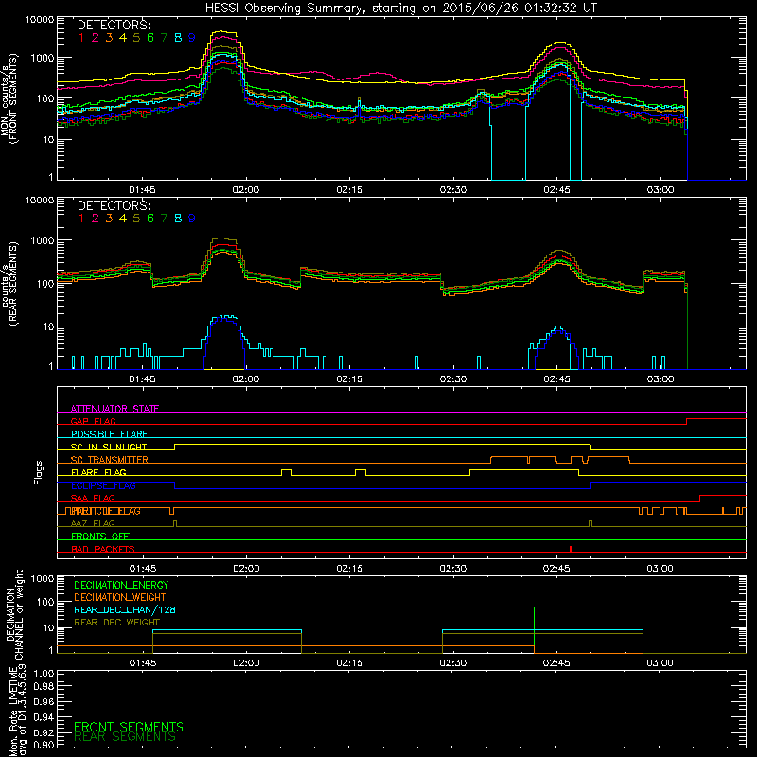The height and width of the screenshot is (757, 757).
Task: Select detector 1 in rear segments legend
Action: tap(81, 219)
